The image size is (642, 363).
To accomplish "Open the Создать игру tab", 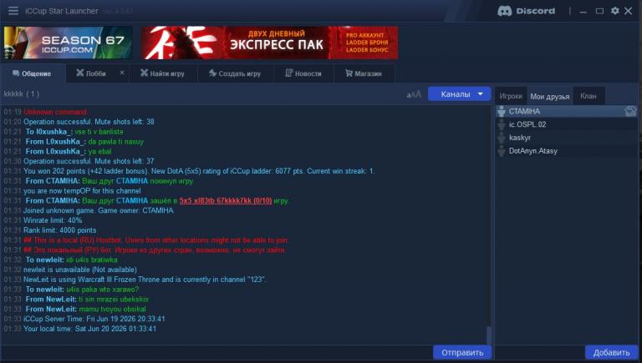I will [x=235, y=73].
